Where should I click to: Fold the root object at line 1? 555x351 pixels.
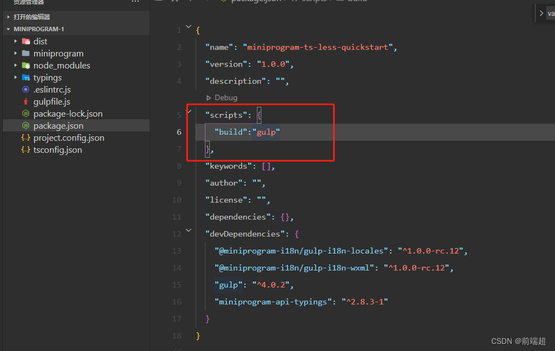(x=188, y=26)
